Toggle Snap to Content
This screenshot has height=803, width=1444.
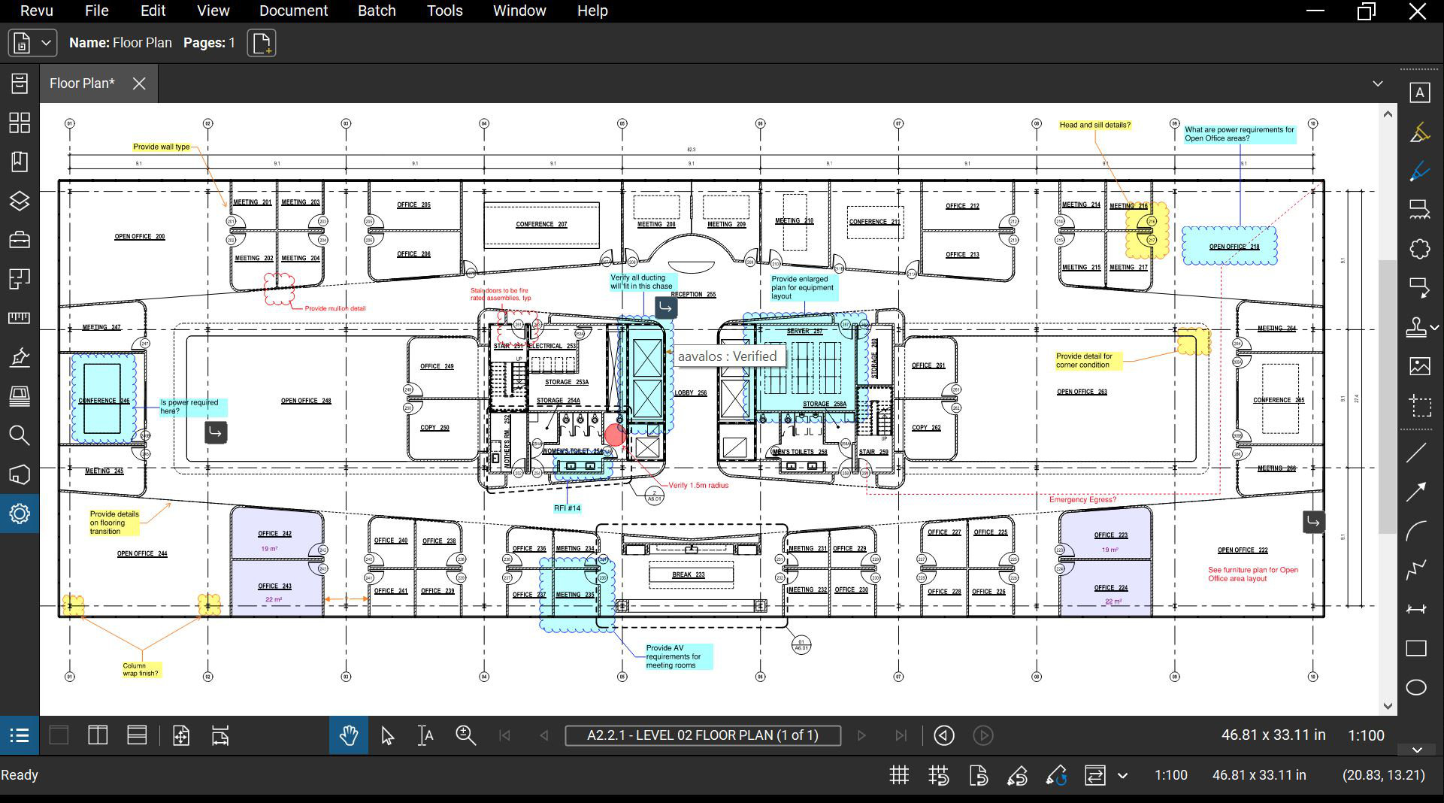coord(978,775)
